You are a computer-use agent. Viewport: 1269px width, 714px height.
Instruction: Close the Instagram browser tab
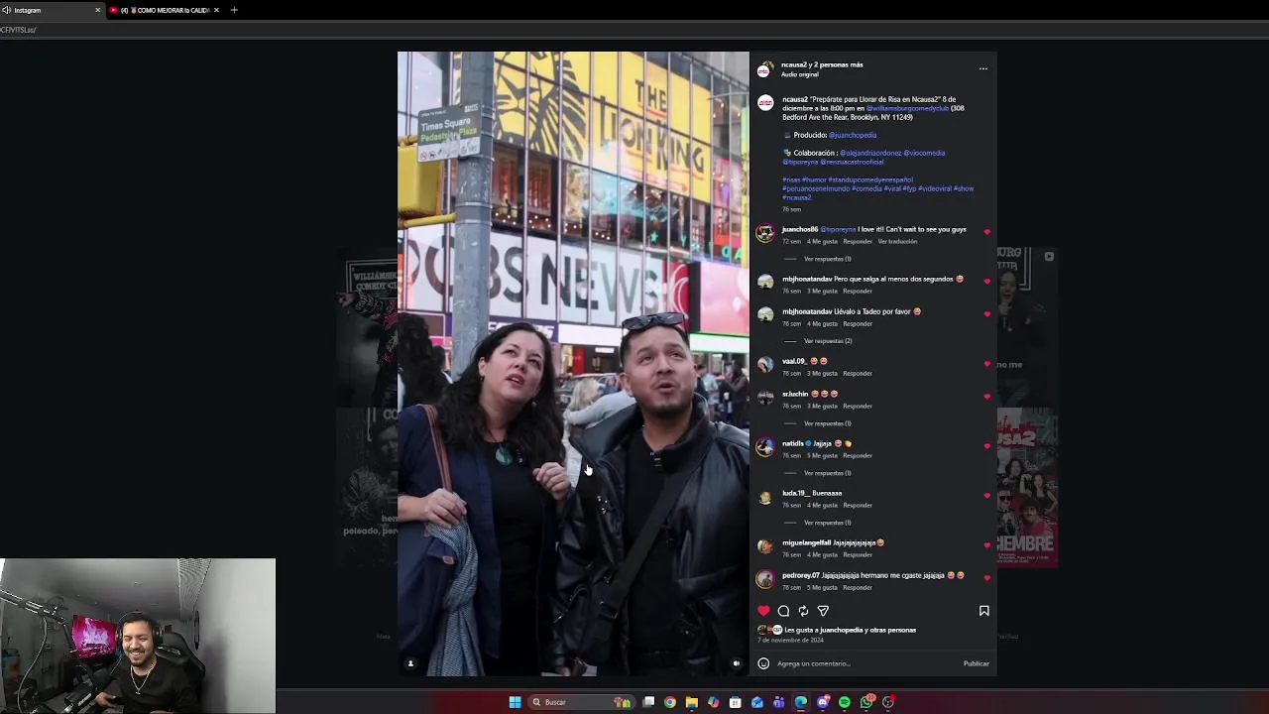click(x=97, y=10)
